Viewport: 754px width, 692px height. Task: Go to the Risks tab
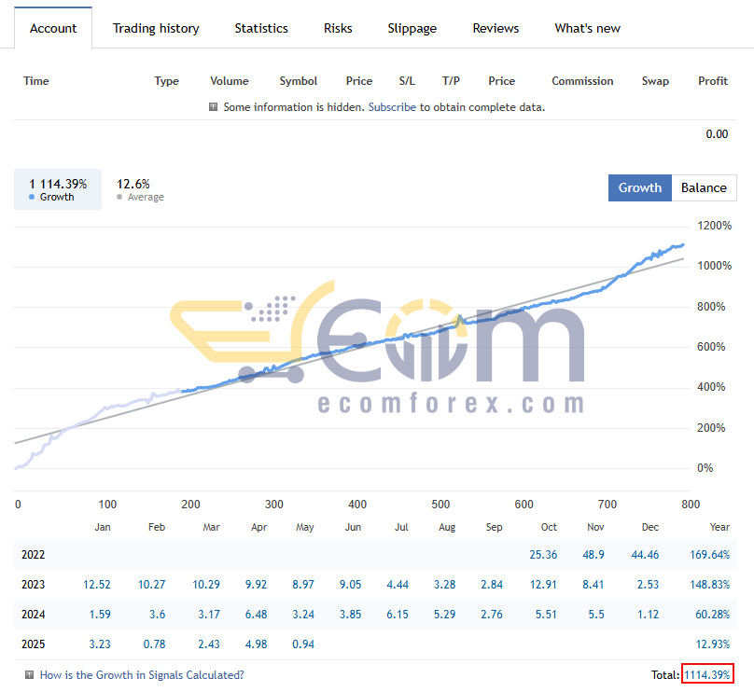(338, 28)
